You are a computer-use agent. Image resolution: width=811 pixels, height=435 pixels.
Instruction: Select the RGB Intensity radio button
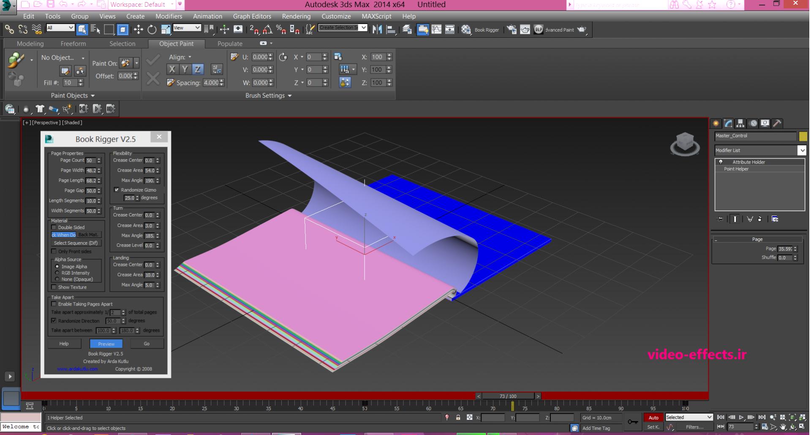pyautogui.click(x=57, y=273)
